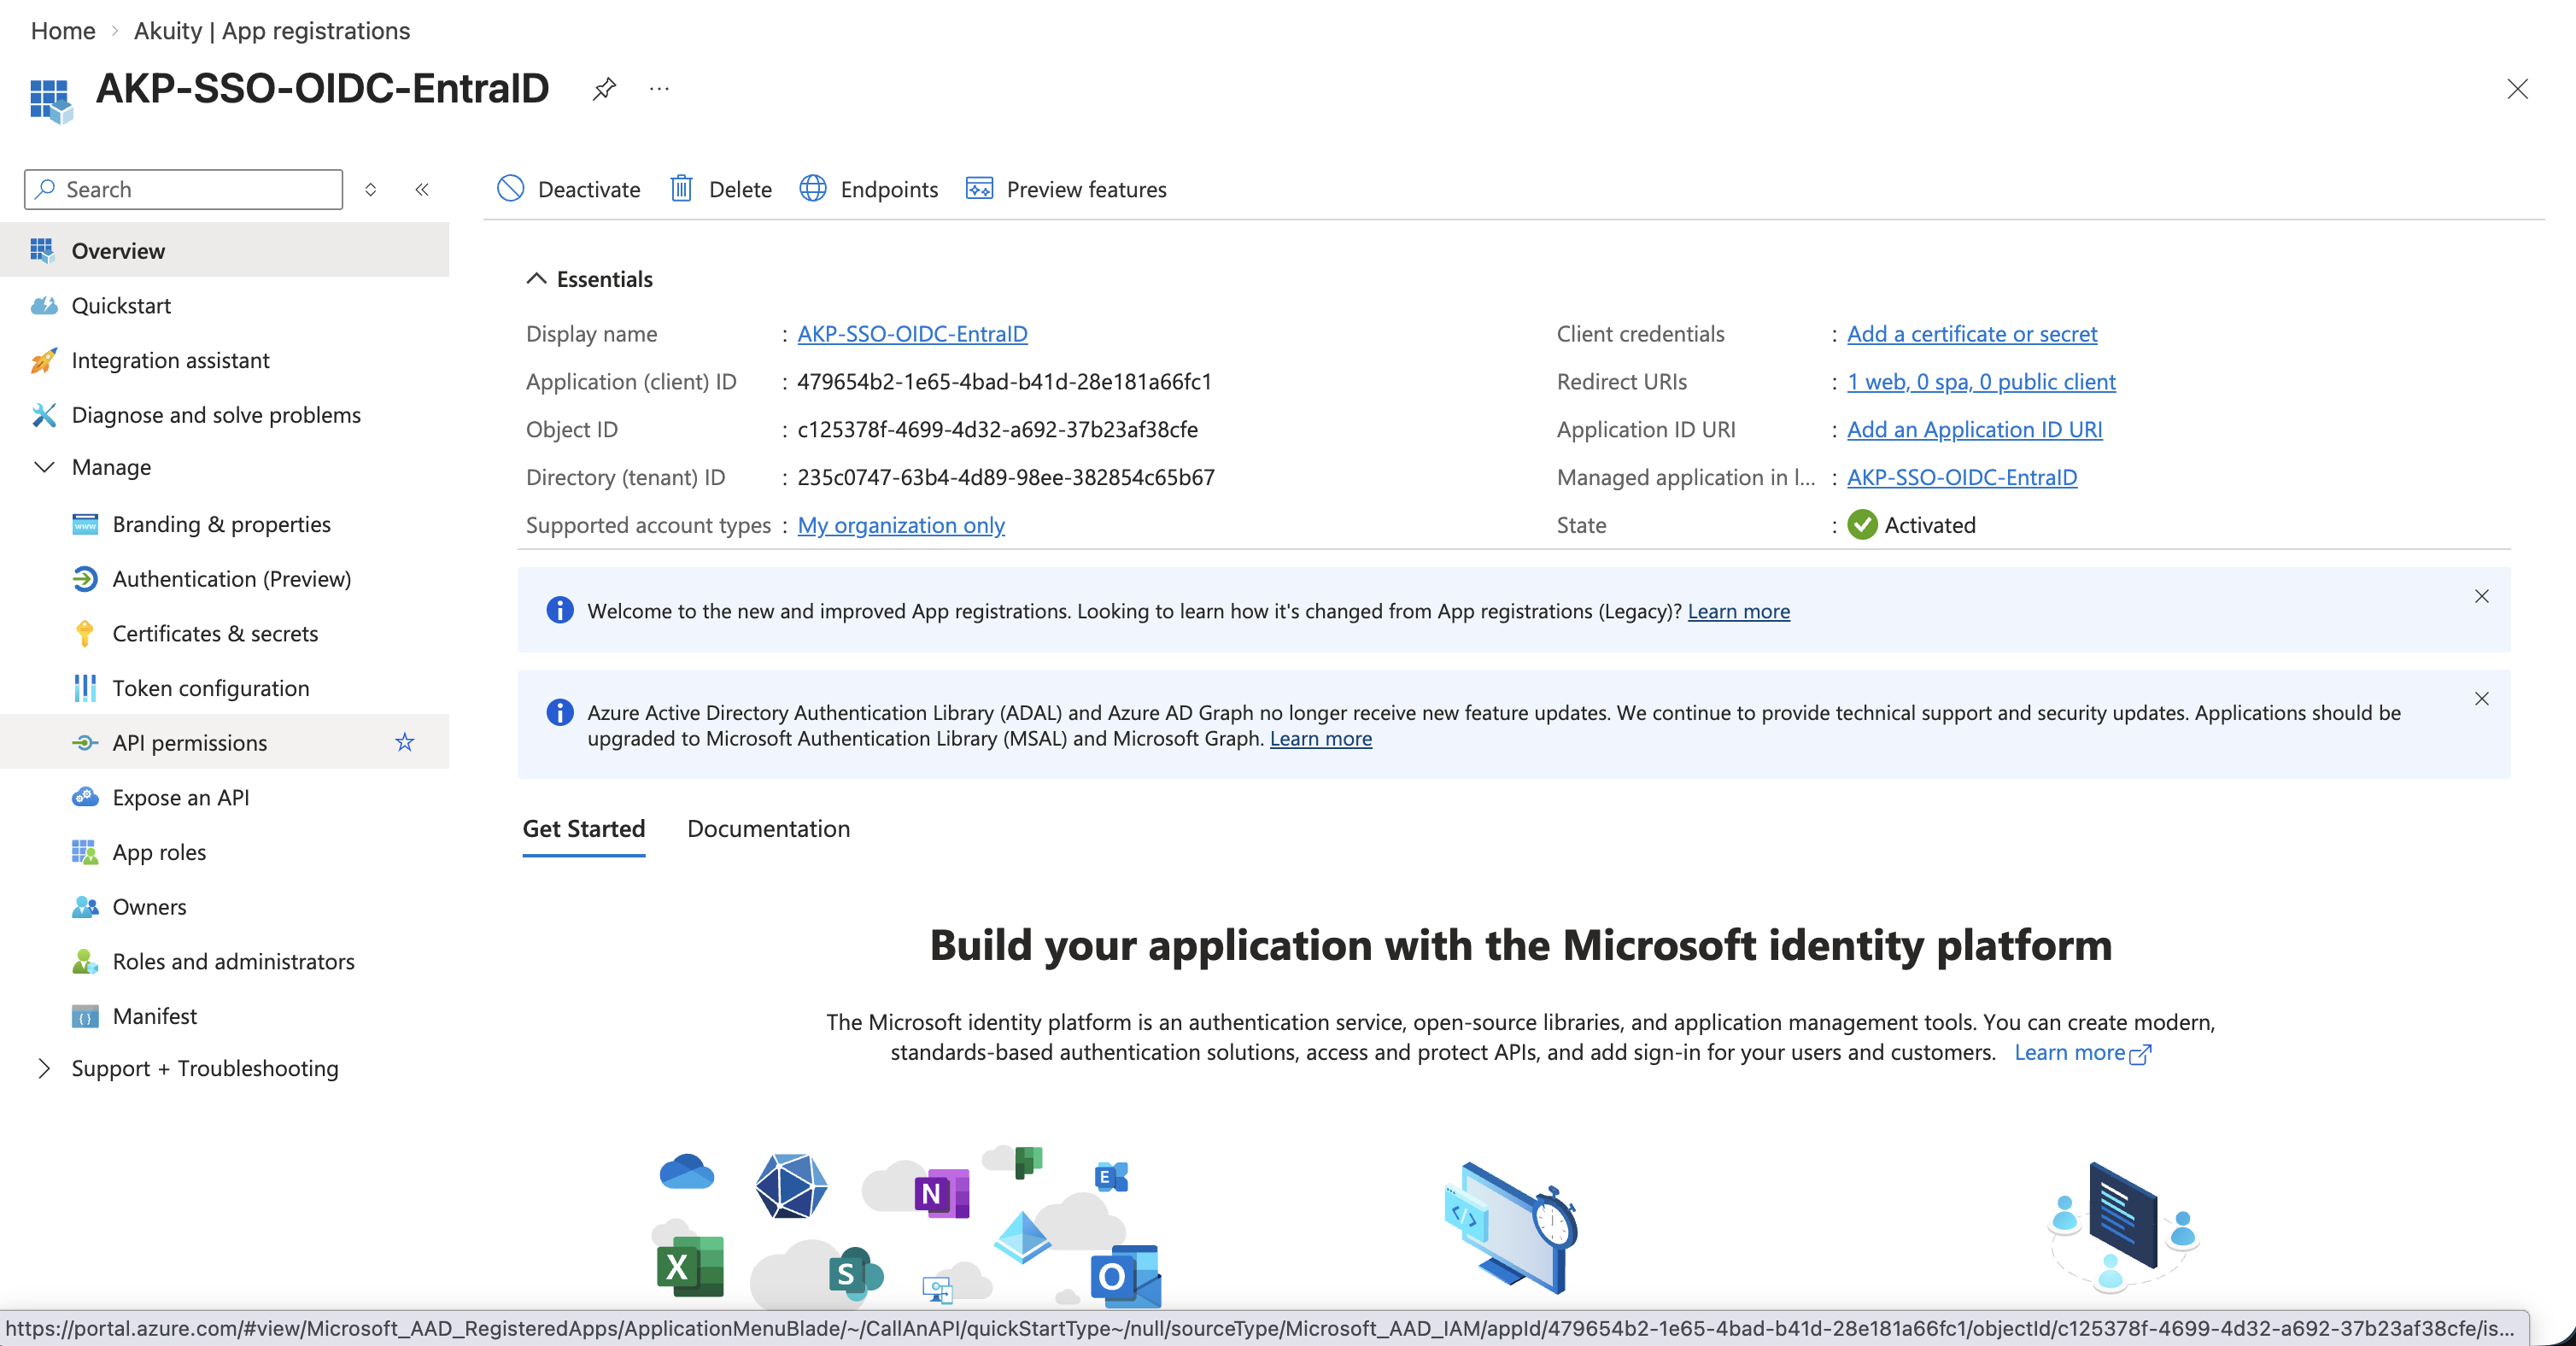Click the App roles icon
Image resolution: width=2576 pixels, height=1346 pixels.
tap(85, 852)
